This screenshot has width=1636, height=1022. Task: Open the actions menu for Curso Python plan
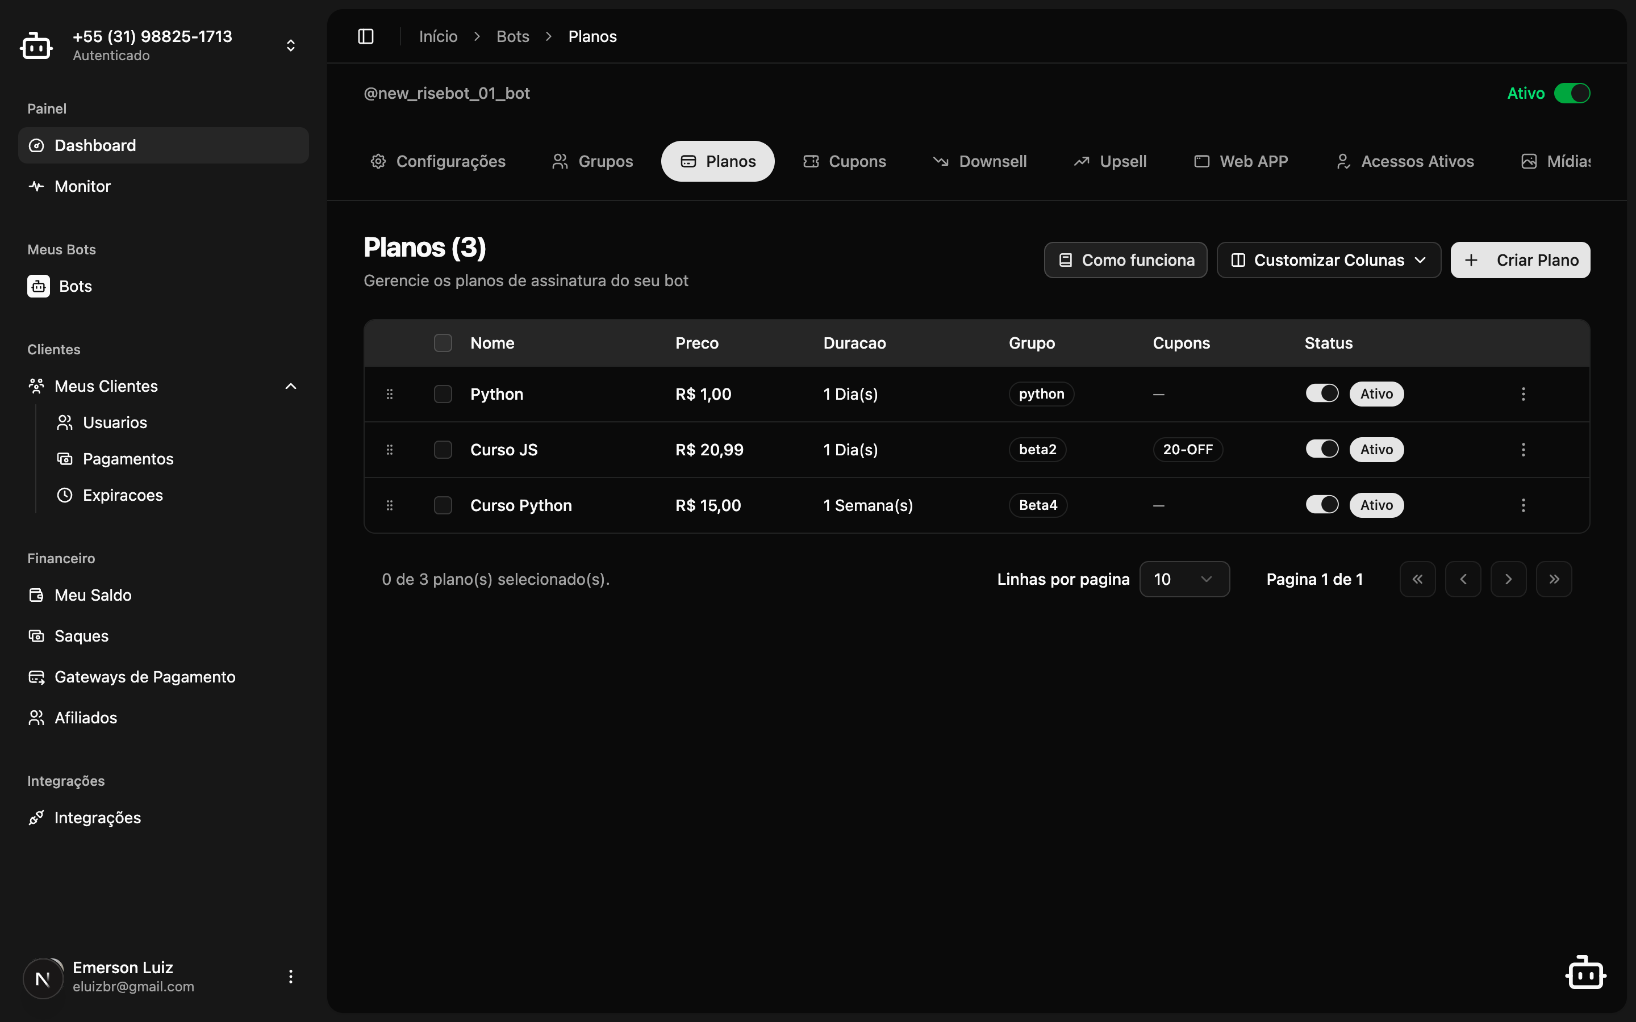(x=1523, y=505)
